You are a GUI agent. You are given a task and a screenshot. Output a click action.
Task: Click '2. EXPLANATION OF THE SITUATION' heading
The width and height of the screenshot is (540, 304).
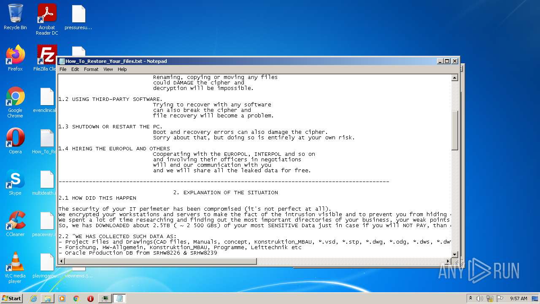(x=225, y=193)
